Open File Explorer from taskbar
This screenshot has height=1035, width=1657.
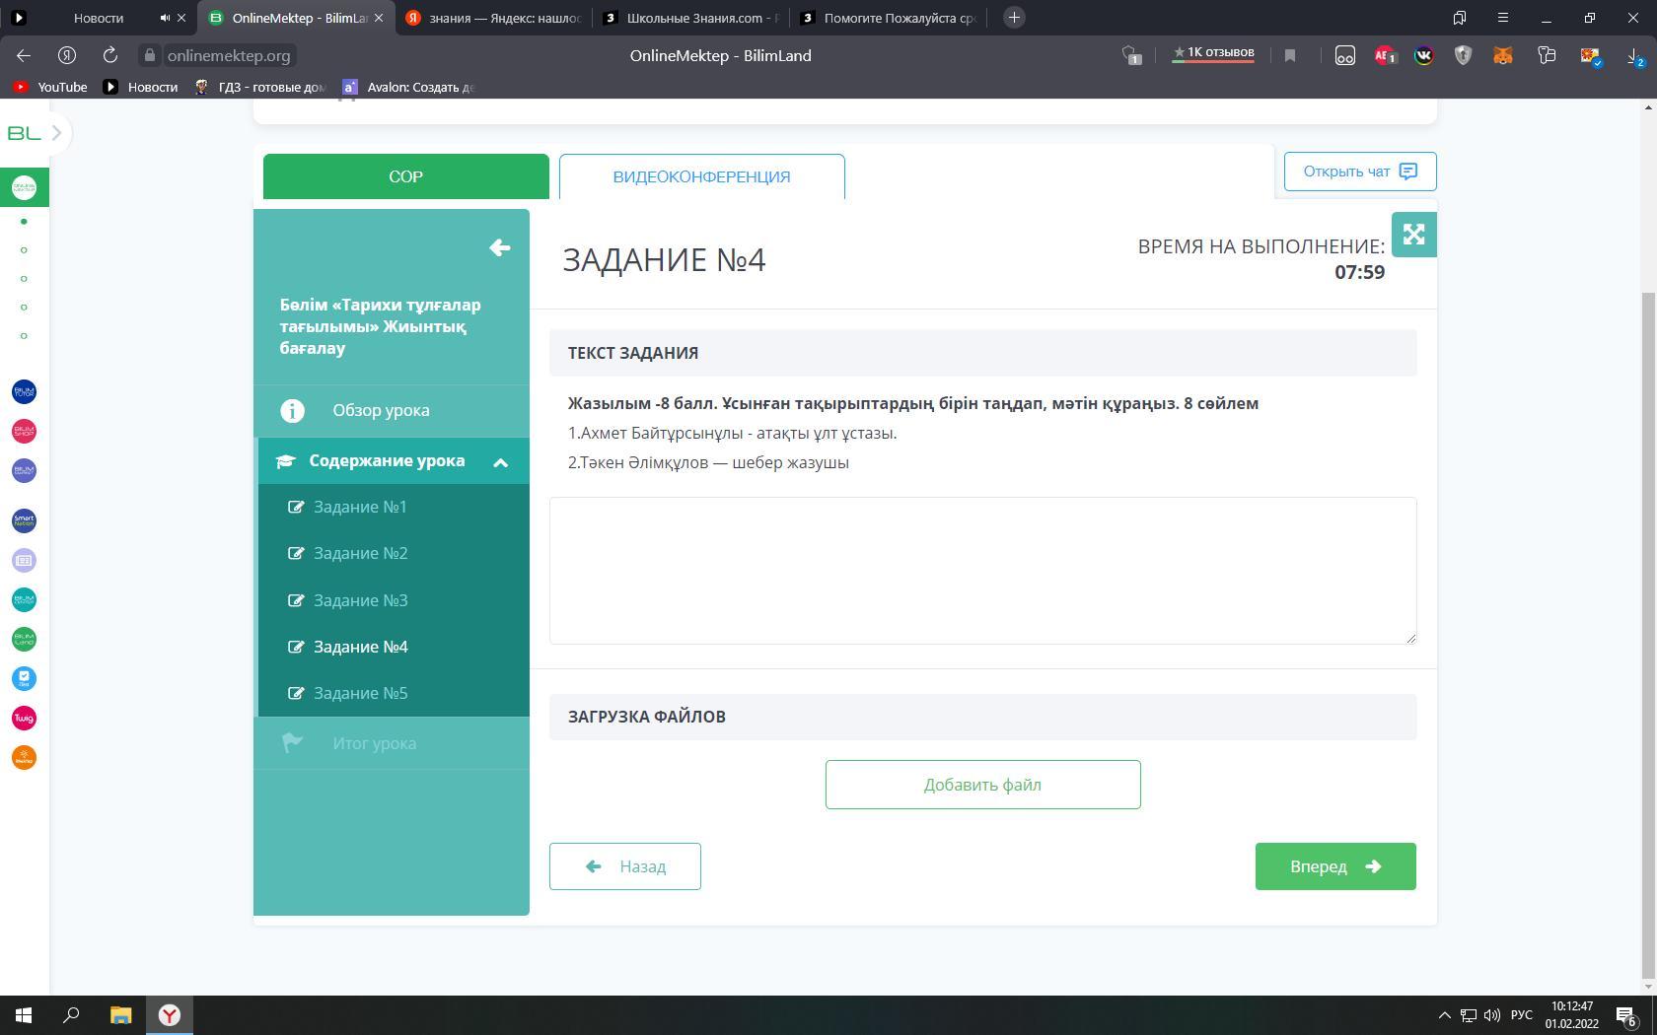click(x=120, y=1015)
